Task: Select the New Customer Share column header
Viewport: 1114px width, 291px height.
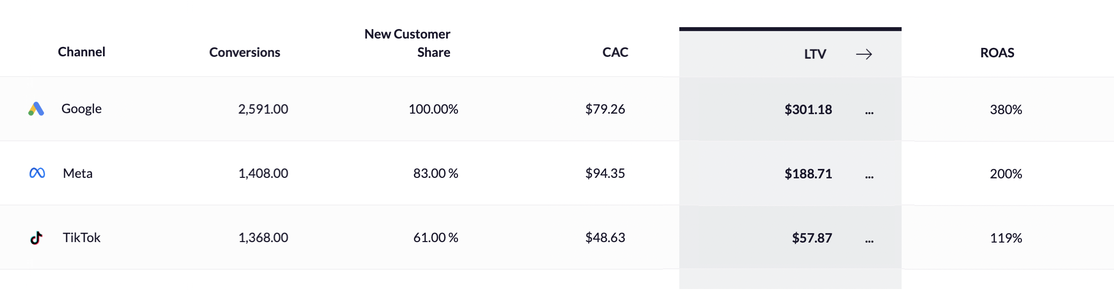Action: [x=407, y=43]
